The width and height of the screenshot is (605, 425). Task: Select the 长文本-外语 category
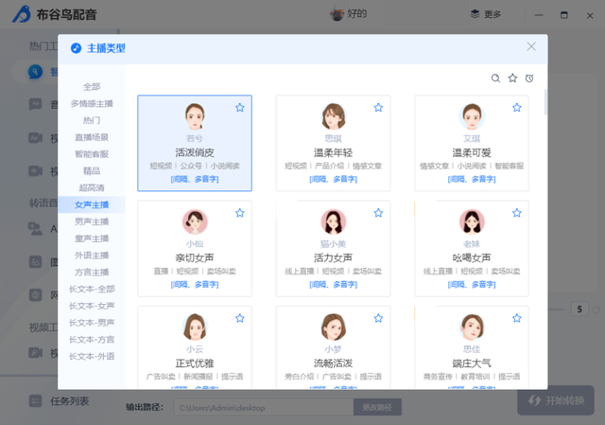coord(92,356)
